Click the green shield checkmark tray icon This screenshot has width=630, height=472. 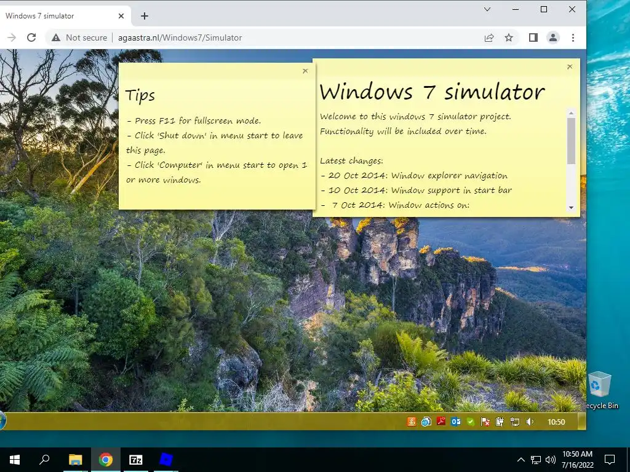pos(471,422)
